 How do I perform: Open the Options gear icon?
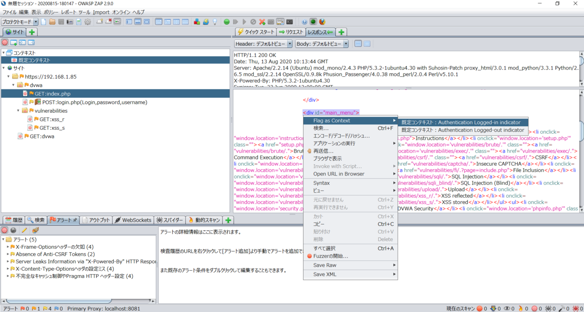click(x=88, y=22)
